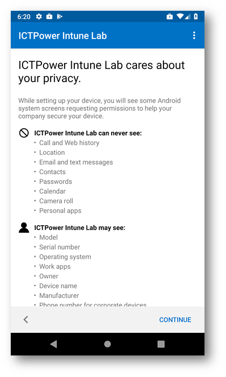The width and height of the screenshot is (226, 377).
Task: Tap the Android home circle button
Action: (x=108, y=344)
